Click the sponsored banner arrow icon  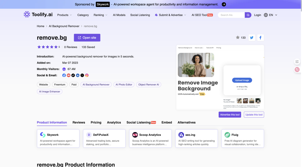[224, 4]
